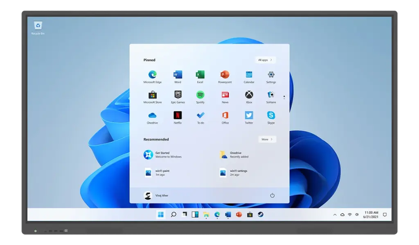
Task: Open Skype from pinned apps
Action: (271, 118)
